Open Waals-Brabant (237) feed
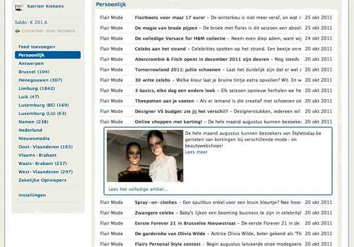 pyautogui.click(x=42, y=163)
